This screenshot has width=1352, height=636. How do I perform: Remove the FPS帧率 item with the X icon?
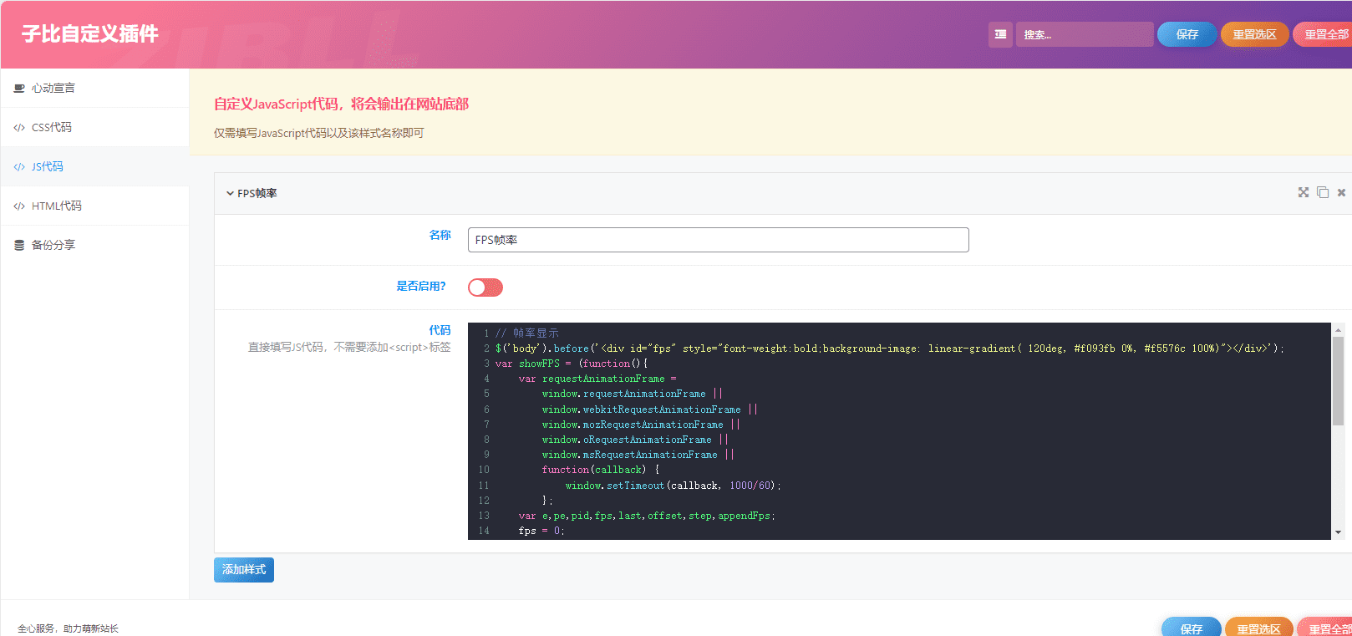pyautogui.click(x=1341, y=192)
